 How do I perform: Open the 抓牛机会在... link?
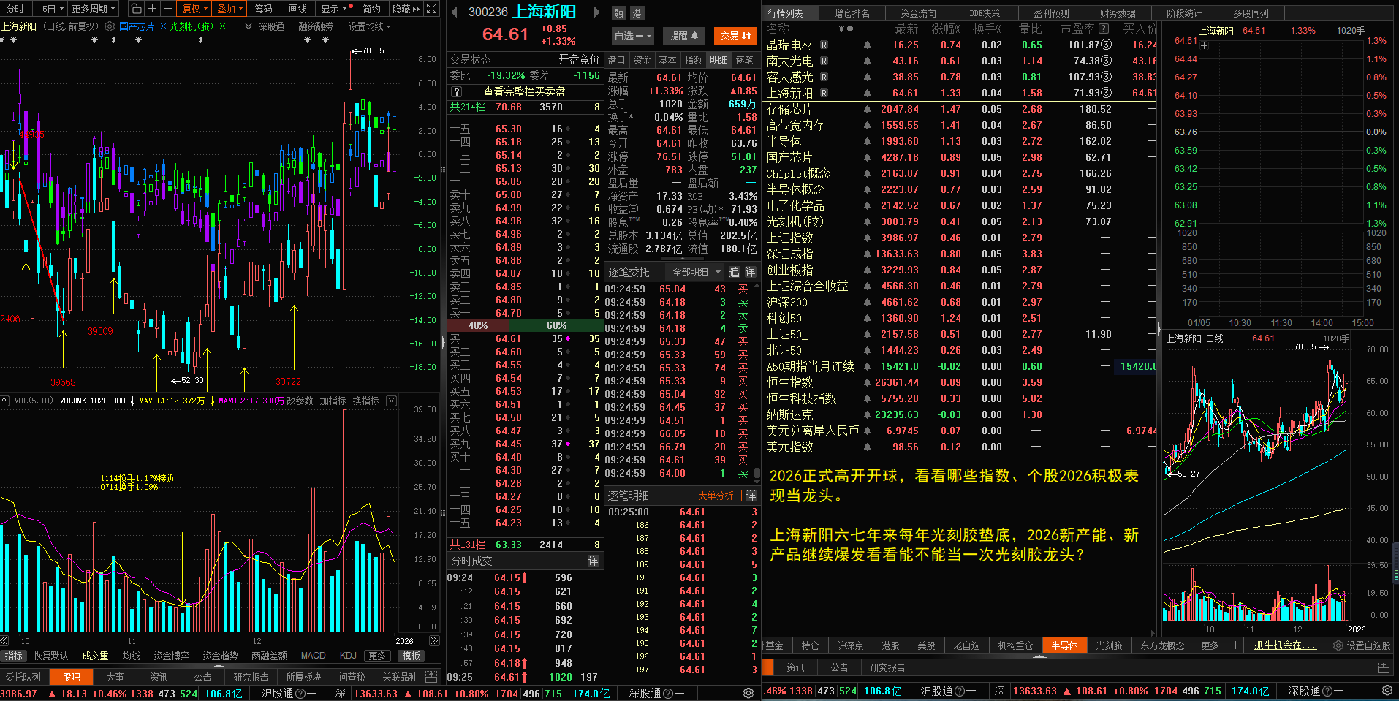pos(1284,645)
